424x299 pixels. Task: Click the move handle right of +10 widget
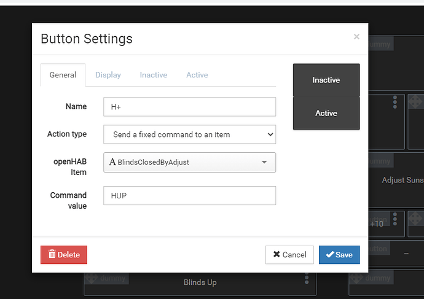coord(415,219)
